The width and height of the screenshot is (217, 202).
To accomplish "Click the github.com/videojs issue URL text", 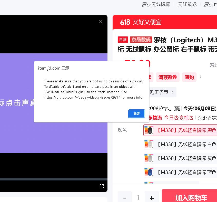I will 82,97.
